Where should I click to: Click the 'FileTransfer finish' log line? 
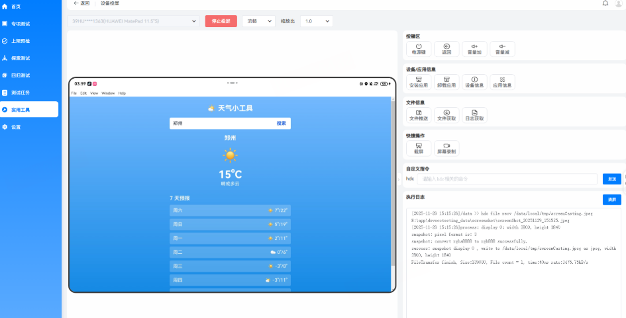click(499, 262)
